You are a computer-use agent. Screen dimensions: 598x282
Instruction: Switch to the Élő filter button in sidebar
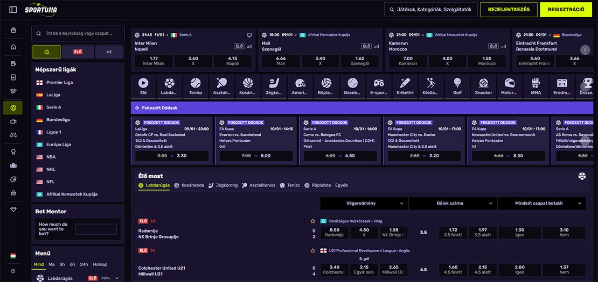point(78,52)
